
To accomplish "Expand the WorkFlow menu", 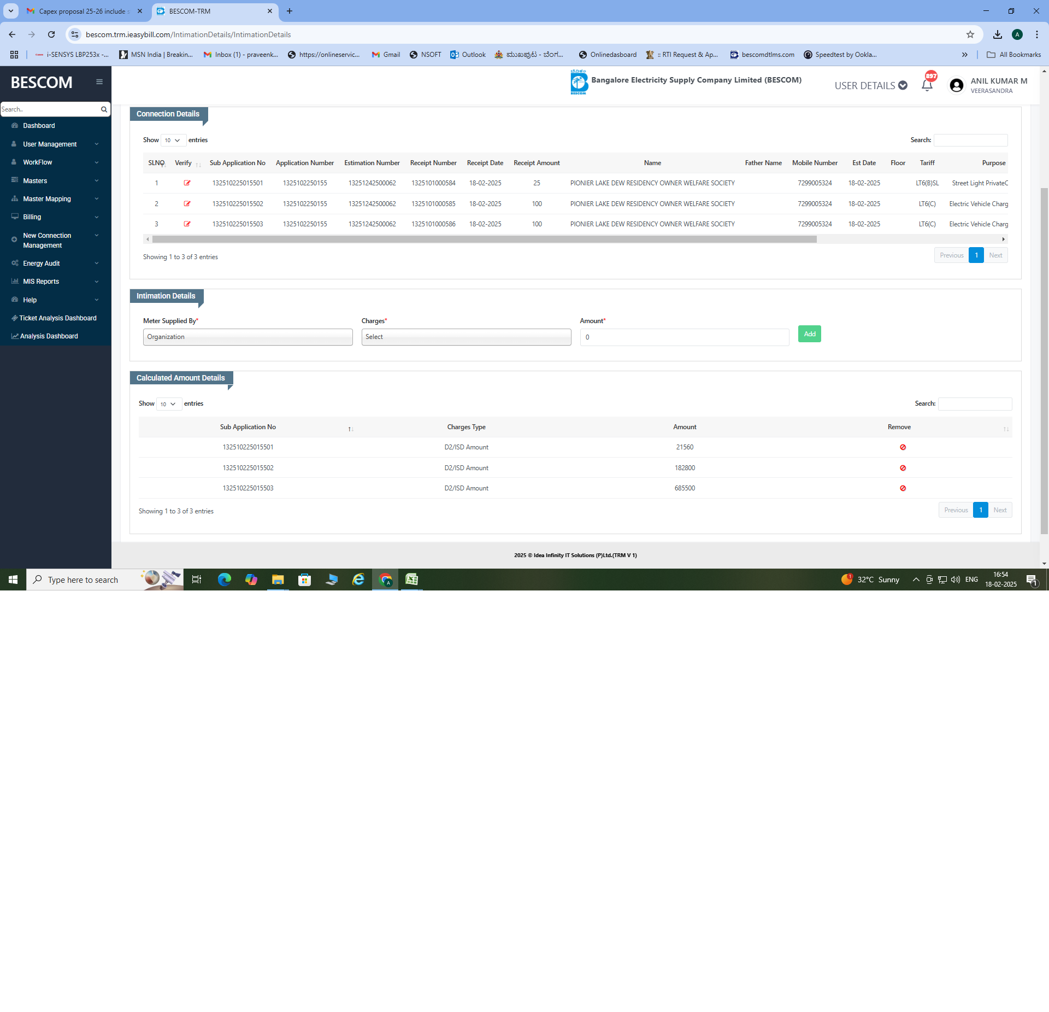I will [x=55, y=162].
